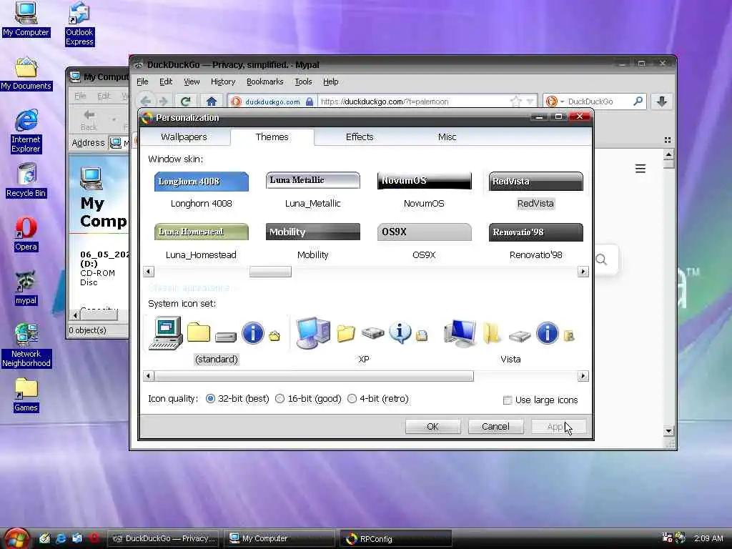Click the browser reload button
Screen dimensions: 732x549
(x=185, y=102)
